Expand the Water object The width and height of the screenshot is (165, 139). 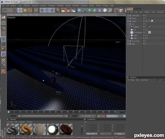(128, 21)
